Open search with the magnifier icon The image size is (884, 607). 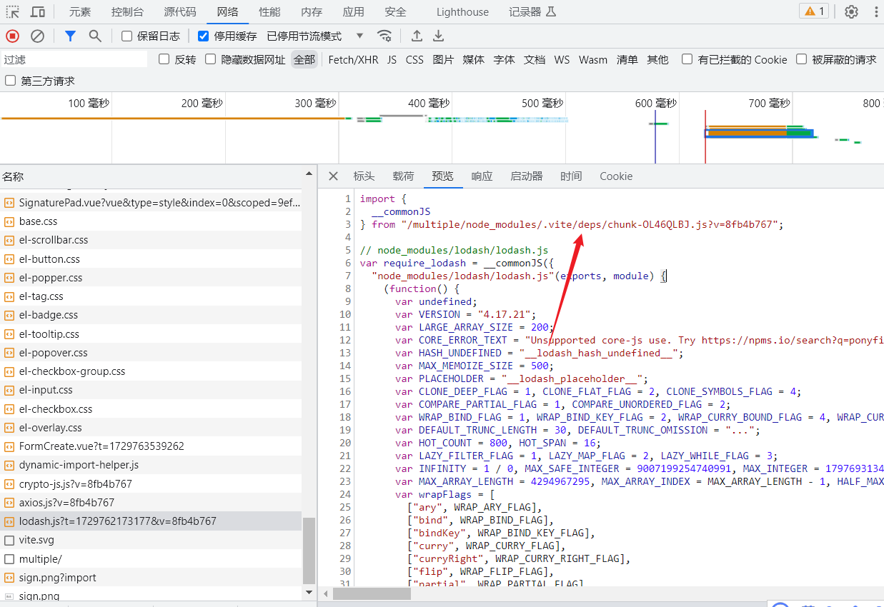coord(95,36)
